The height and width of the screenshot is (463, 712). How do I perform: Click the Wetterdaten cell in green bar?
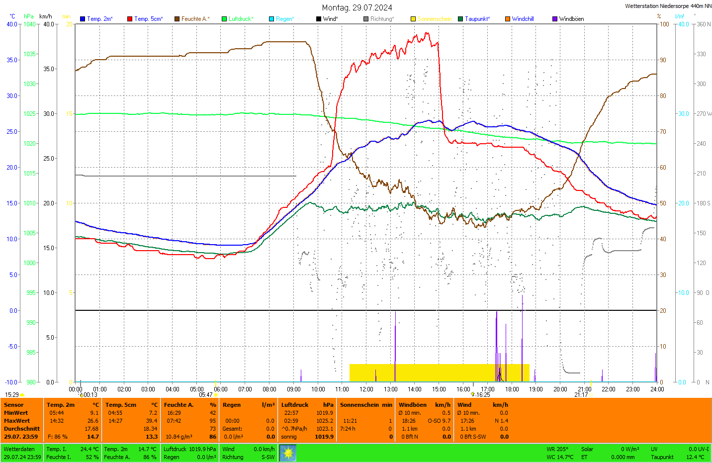point(19,449)
